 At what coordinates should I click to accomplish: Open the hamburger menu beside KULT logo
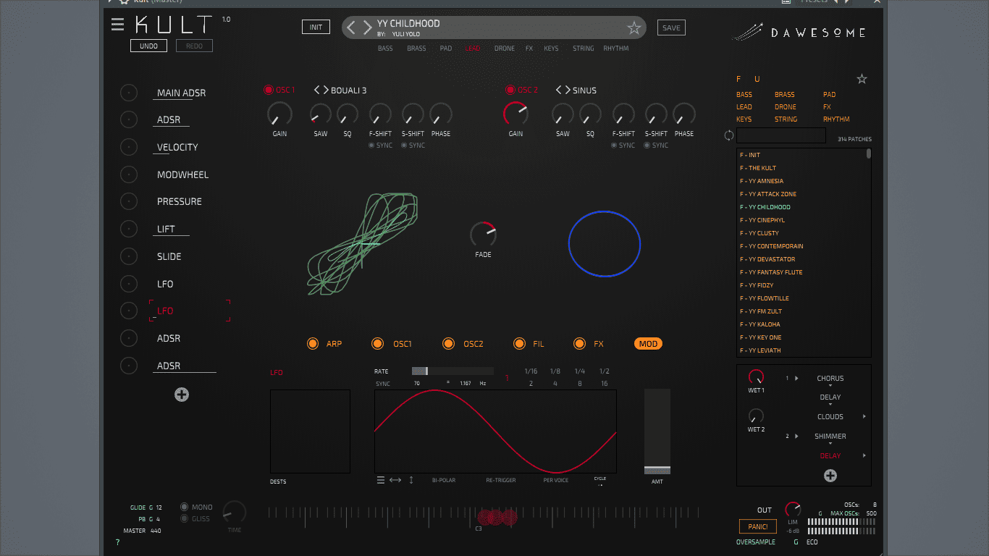point(117,25)
